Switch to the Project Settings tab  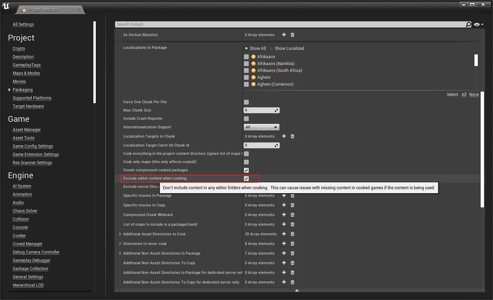(43, 9)
